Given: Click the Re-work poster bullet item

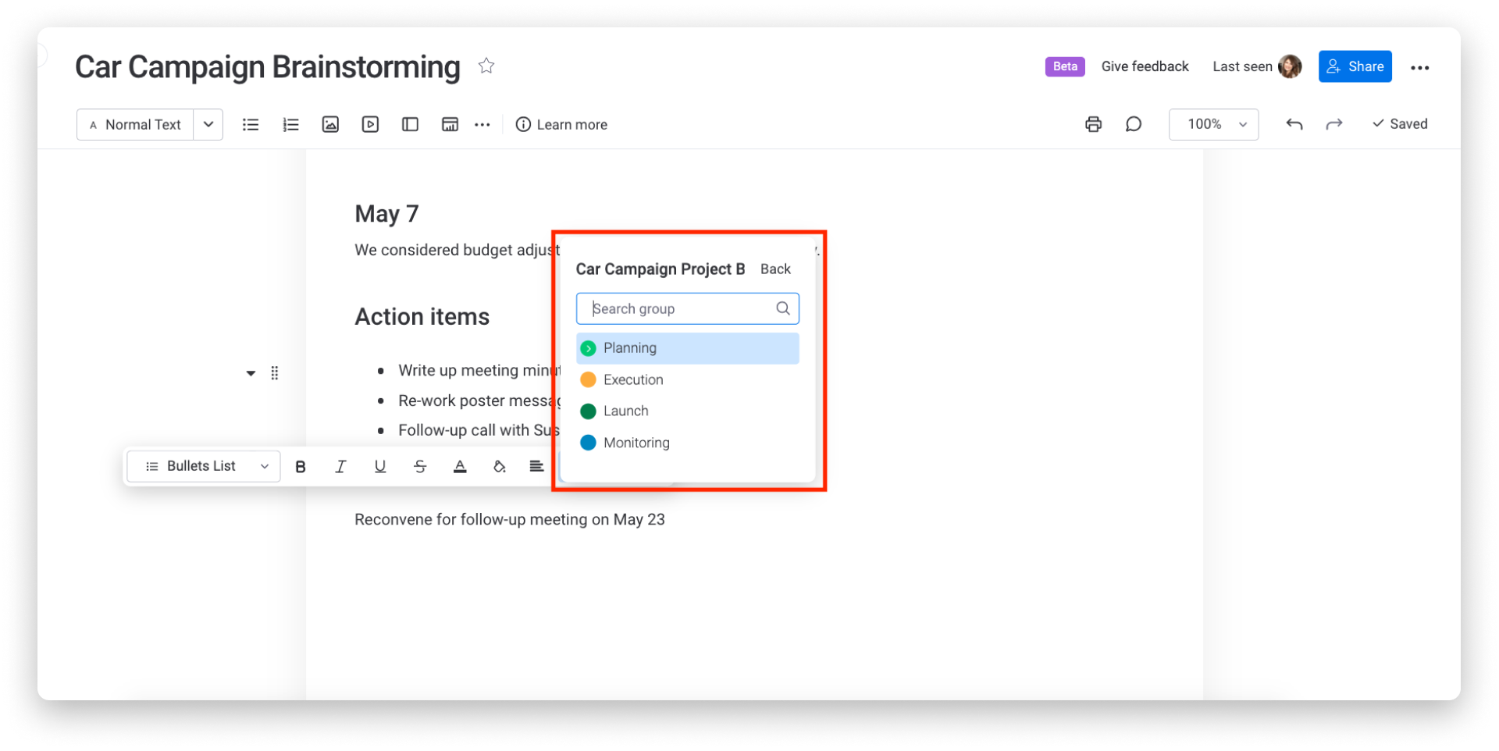Looking at the screenshot, I should tap(479, 400).
